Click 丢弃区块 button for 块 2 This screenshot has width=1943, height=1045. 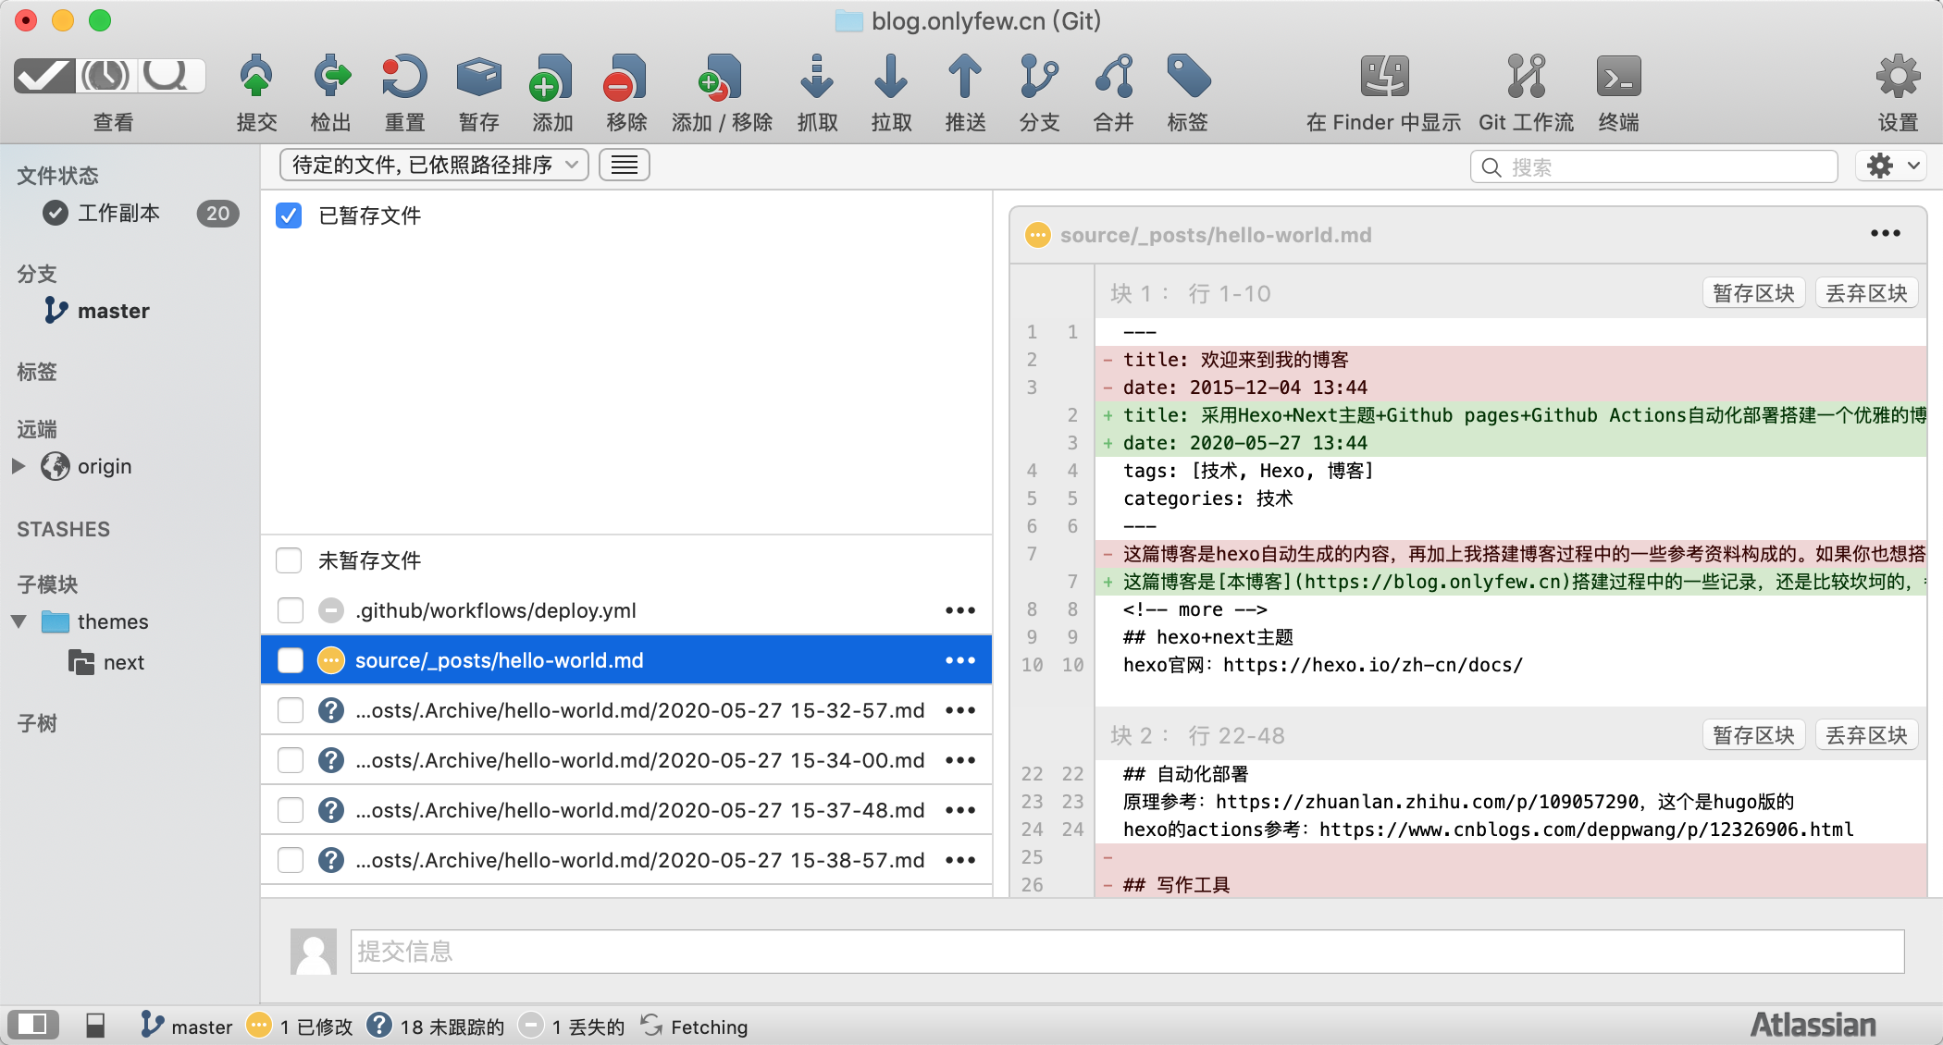pos(1865,735)
